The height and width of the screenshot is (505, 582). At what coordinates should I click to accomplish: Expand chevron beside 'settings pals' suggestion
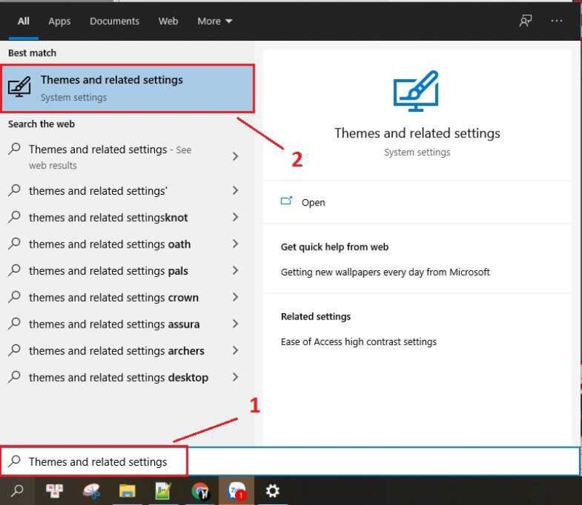tap(235, 271)
